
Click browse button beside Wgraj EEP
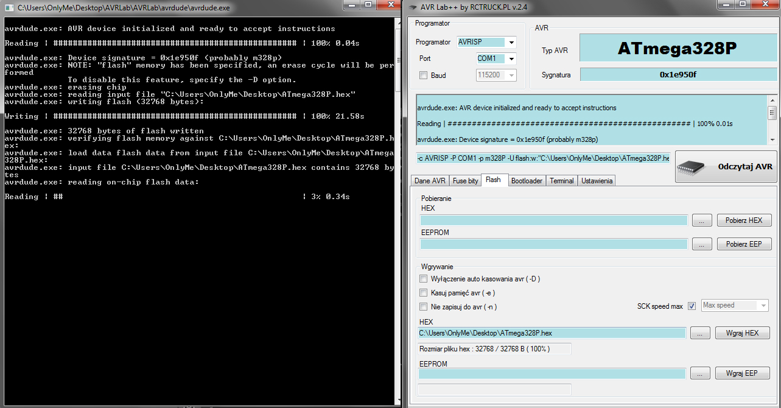[700, 373]
